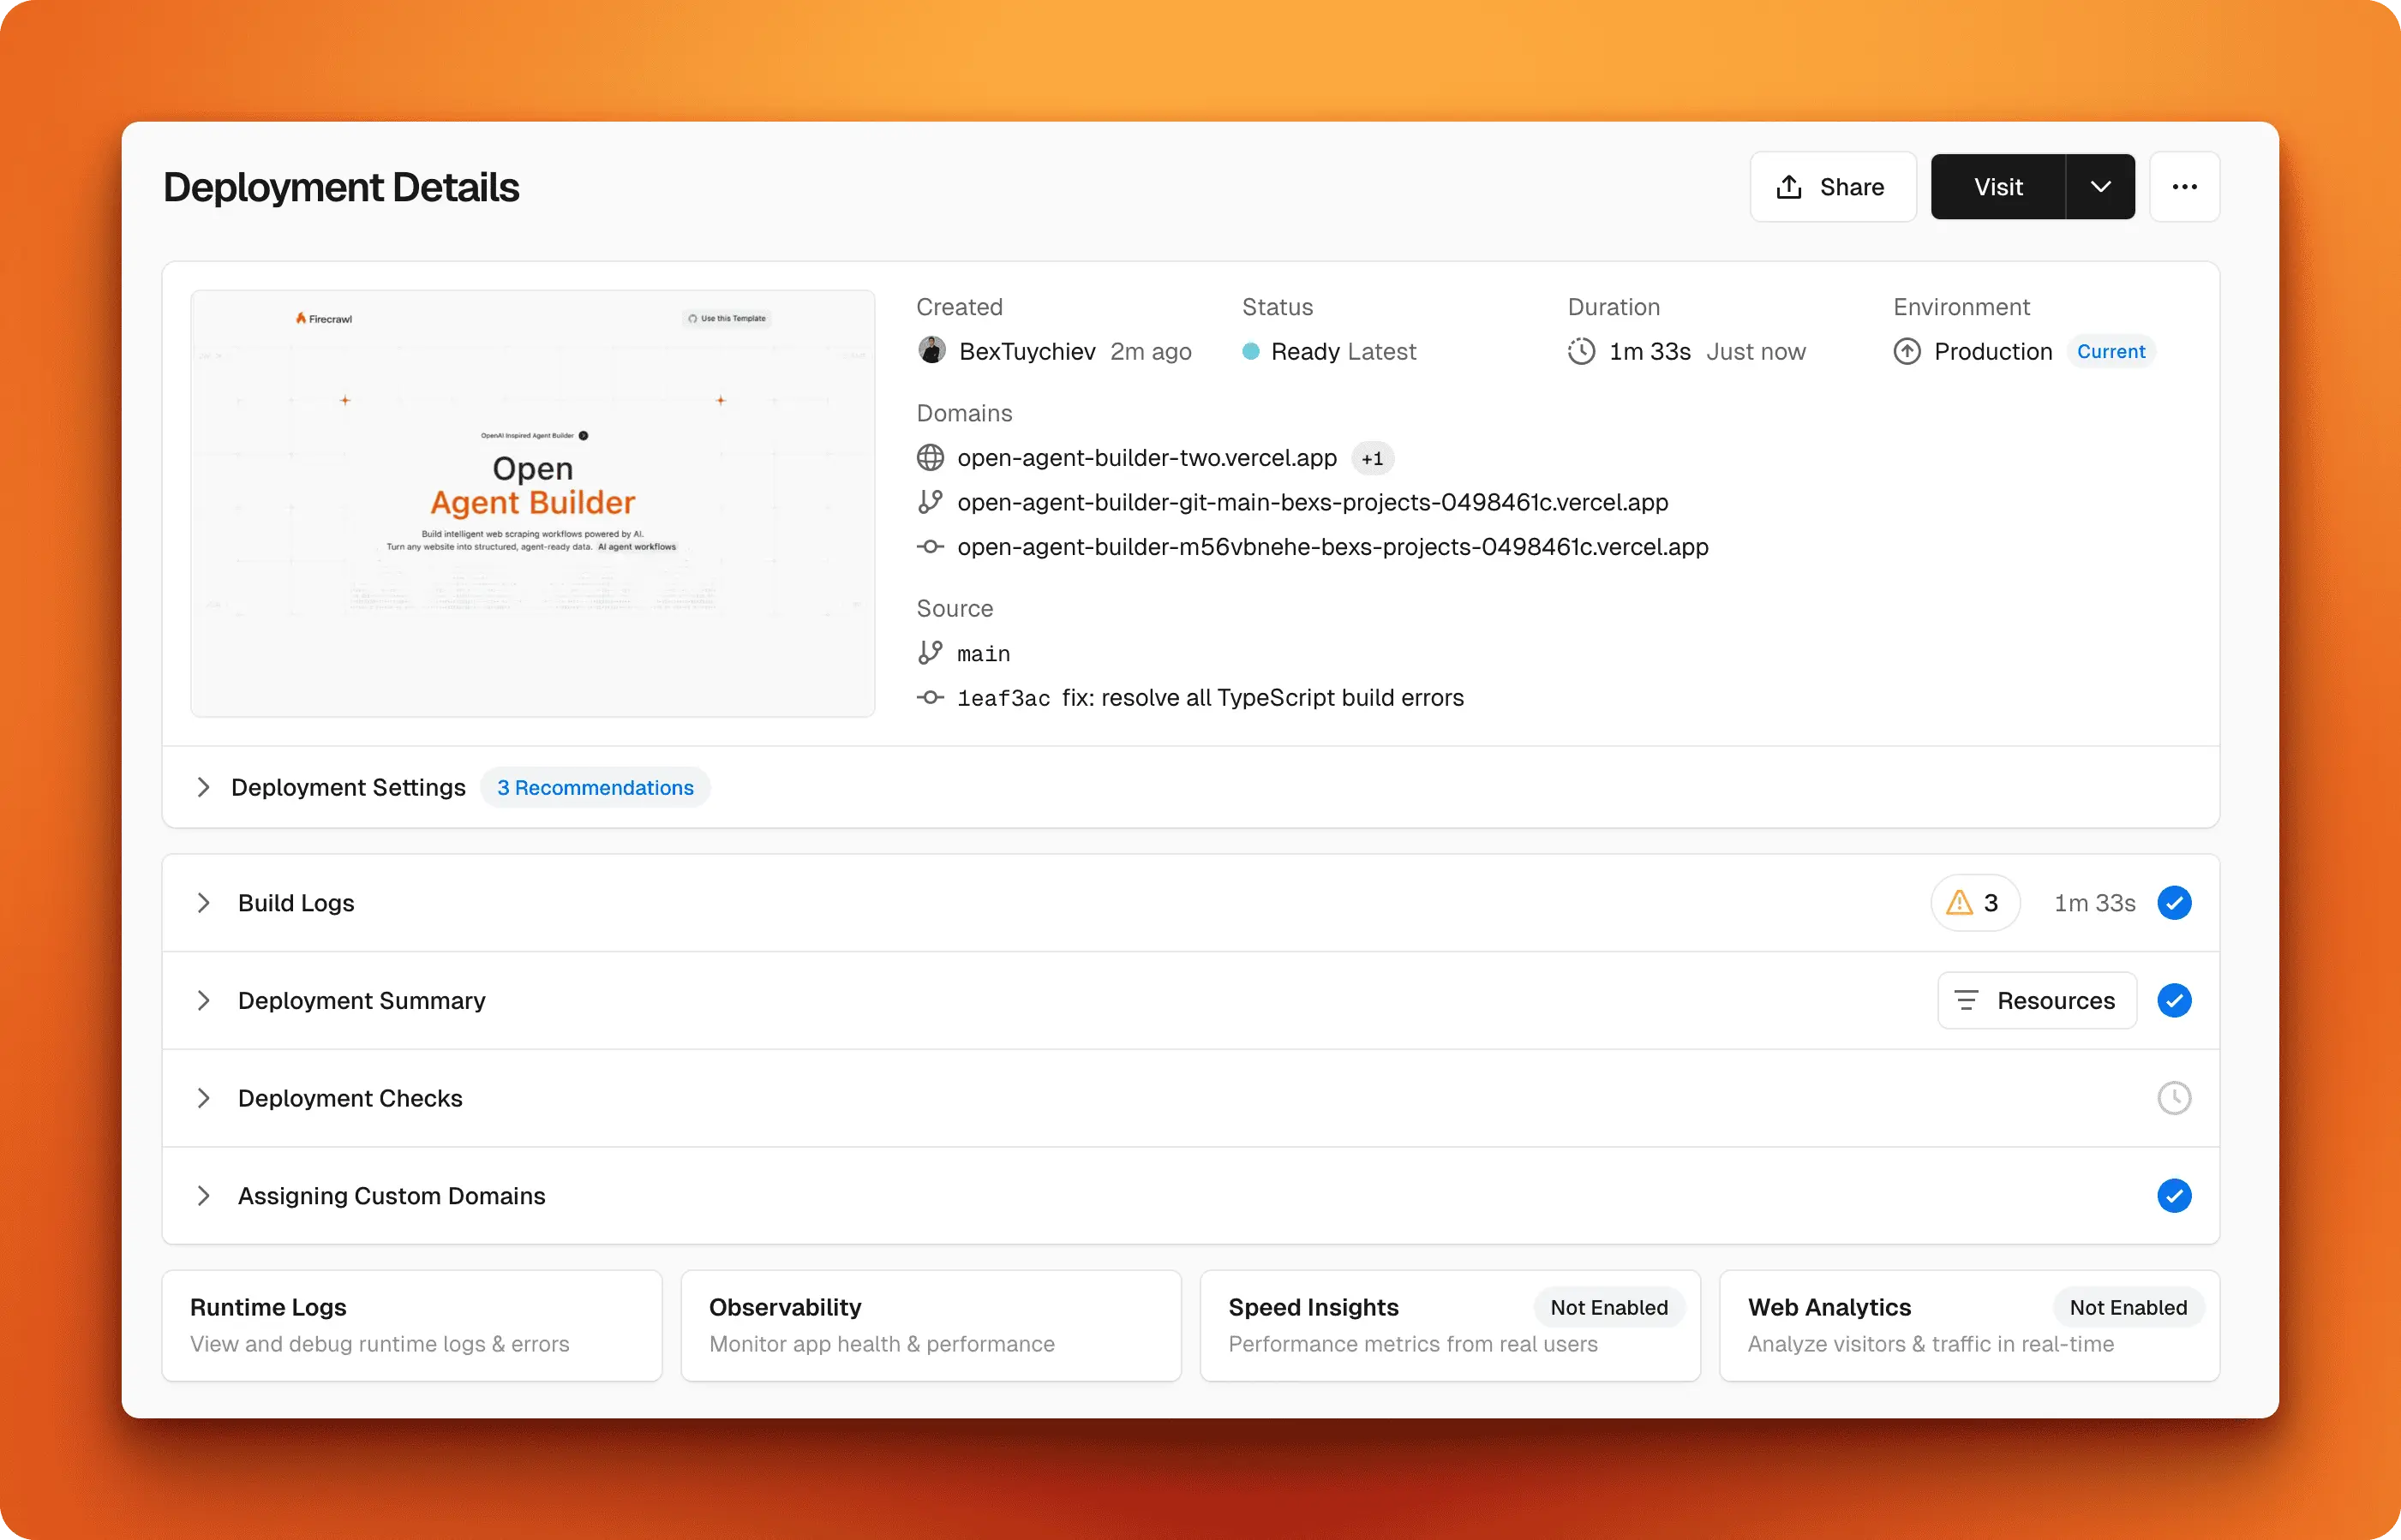This screenshot has width=2401, height=1540.
Task: Click the warning triangle badge in Build Logs
Action: click(x=1973, y=903)
